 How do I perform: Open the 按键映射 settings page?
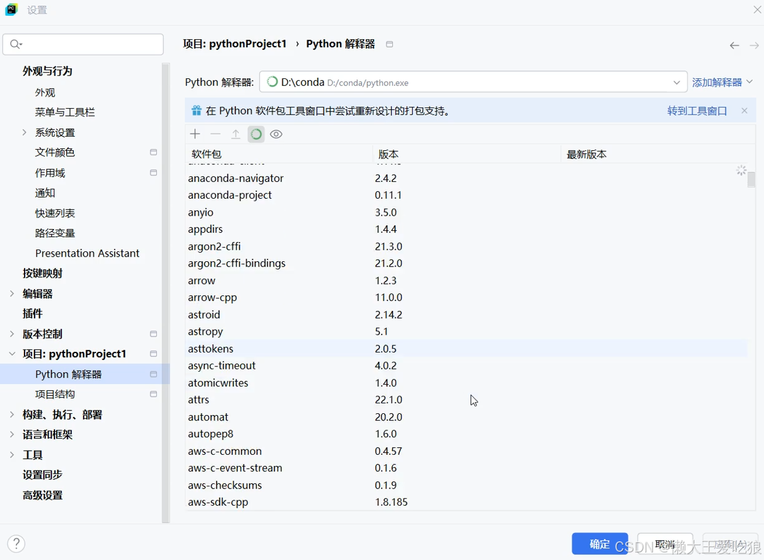pyautogui.click(x=43, y=273)
